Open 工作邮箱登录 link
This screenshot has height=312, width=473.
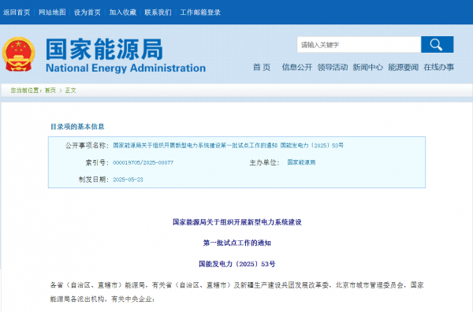[x=200, y=13]
